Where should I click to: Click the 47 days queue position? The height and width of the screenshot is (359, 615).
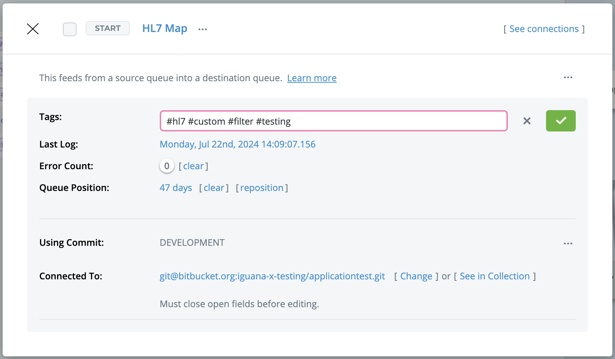pyautogui.click(x=176, y=188)
